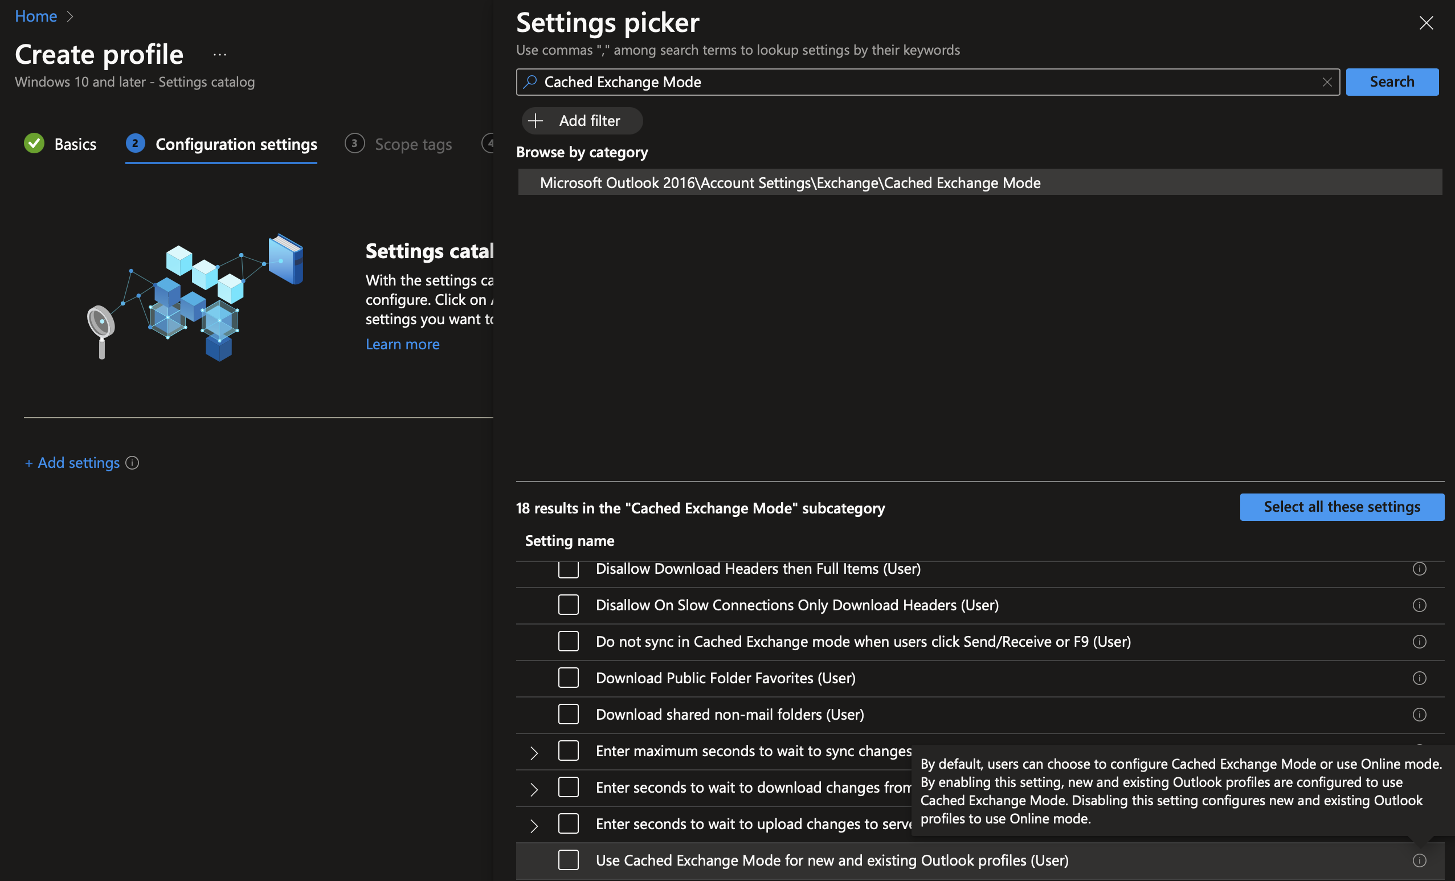Click the green checkmark on the Basics step
The width and height of the screenshot is (1455, 881).
[34, 143]
